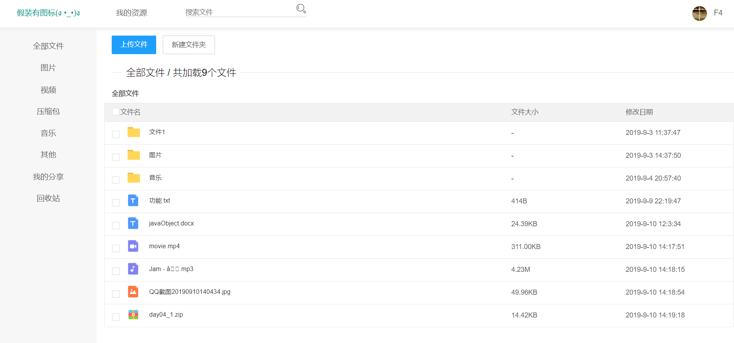Click the music icon for Jam mp3
Screen dimensions: 734x343
click(x=133, y=269)
